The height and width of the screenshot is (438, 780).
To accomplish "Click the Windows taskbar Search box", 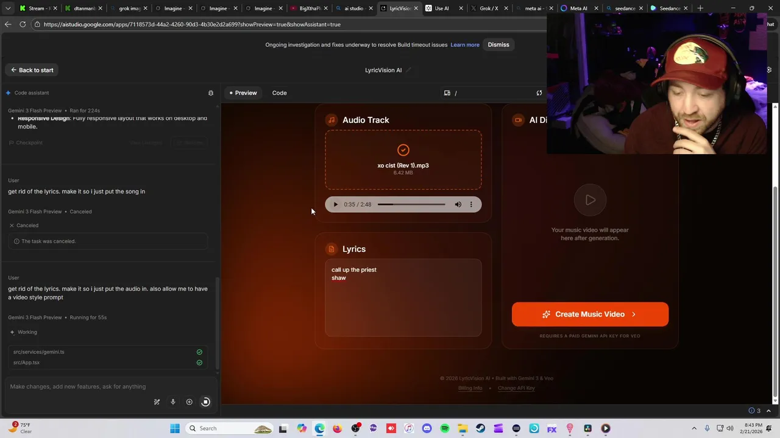I will [x=230, y=428].
